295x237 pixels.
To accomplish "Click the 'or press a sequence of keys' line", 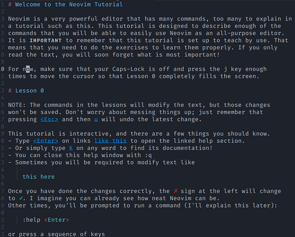I will pyautogui.click(x=56, y=234).
